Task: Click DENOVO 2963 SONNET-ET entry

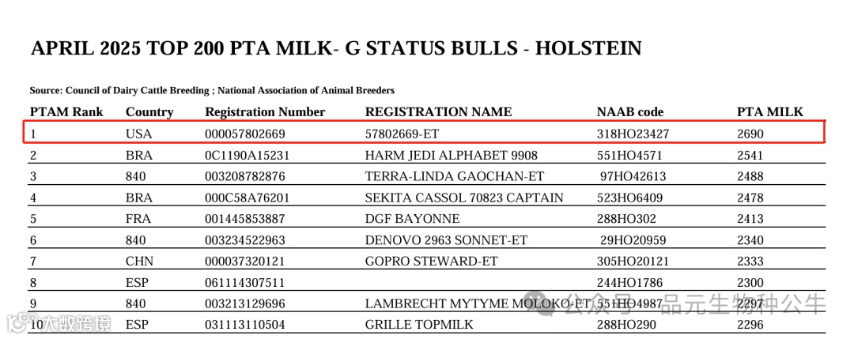Action: click(446, 240)
